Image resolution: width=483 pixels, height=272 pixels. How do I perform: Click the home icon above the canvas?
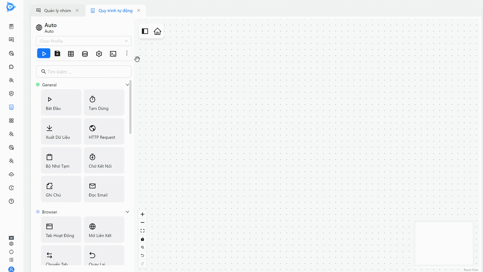(157, 31)
